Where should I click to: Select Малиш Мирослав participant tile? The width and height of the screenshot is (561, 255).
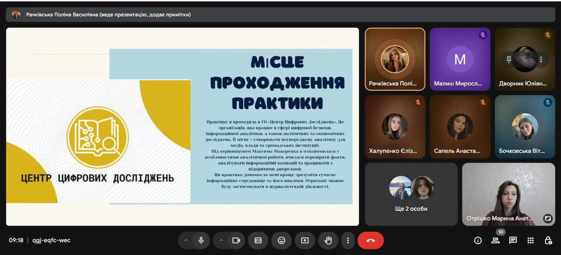(460, 59)
